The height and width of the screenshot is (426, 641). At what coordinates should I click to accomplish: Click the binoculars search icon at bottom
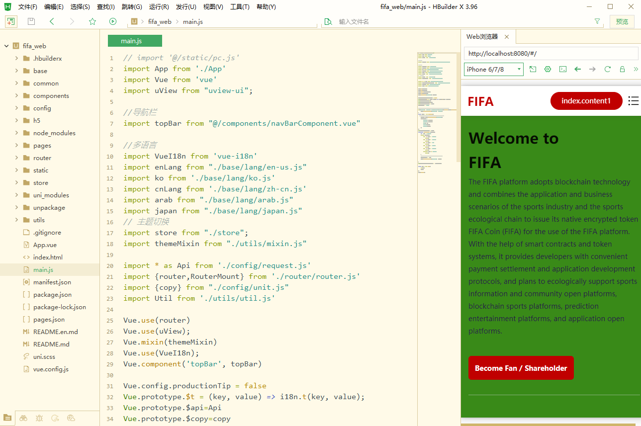(23, 418)
